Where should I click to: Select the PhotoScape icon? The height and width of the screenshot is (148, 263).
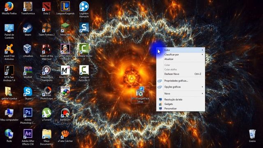pos(46,92)
